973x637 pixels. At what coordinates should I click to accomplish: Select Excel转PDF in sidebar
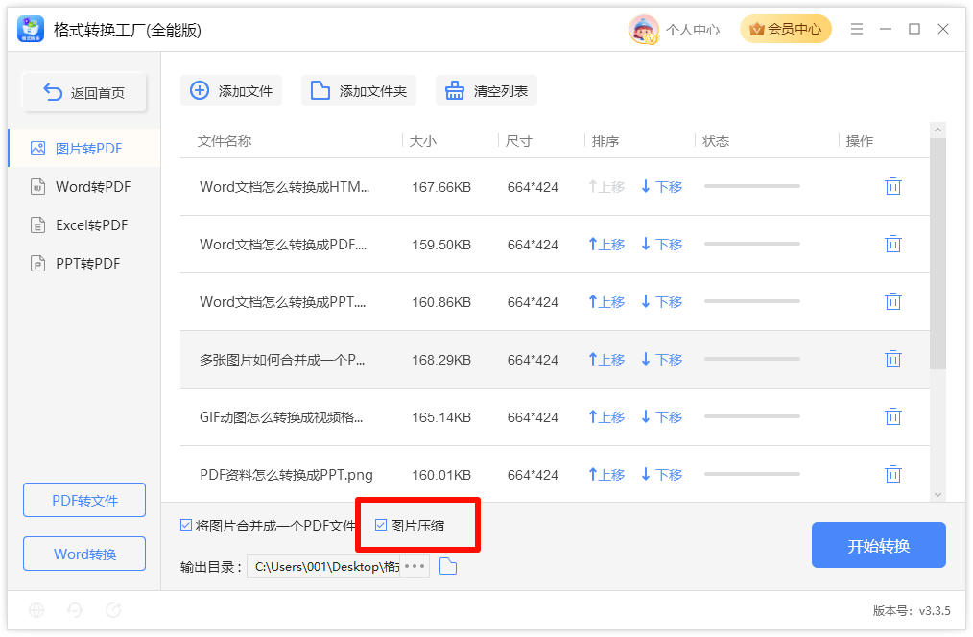(84, 225)
